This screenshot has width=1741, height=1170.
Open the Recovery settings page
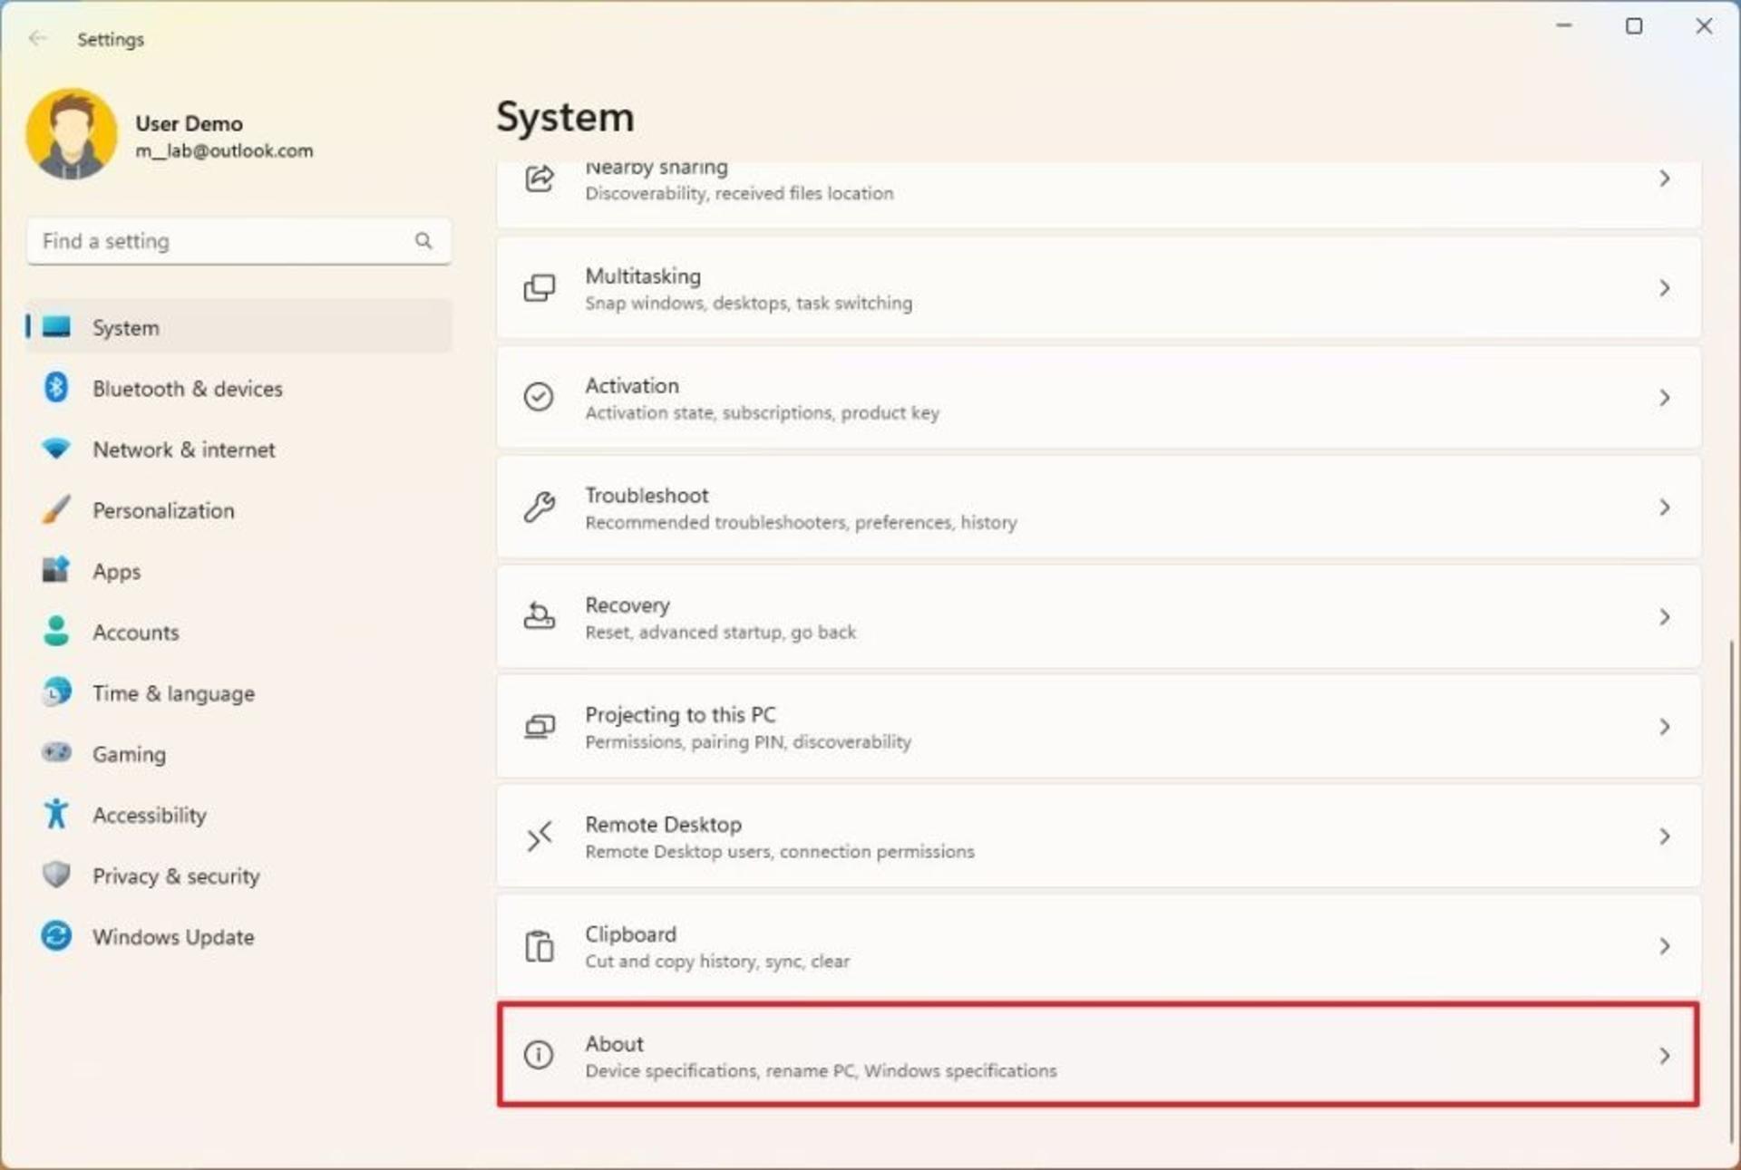pyautogui.click(x=1098, y=617)
